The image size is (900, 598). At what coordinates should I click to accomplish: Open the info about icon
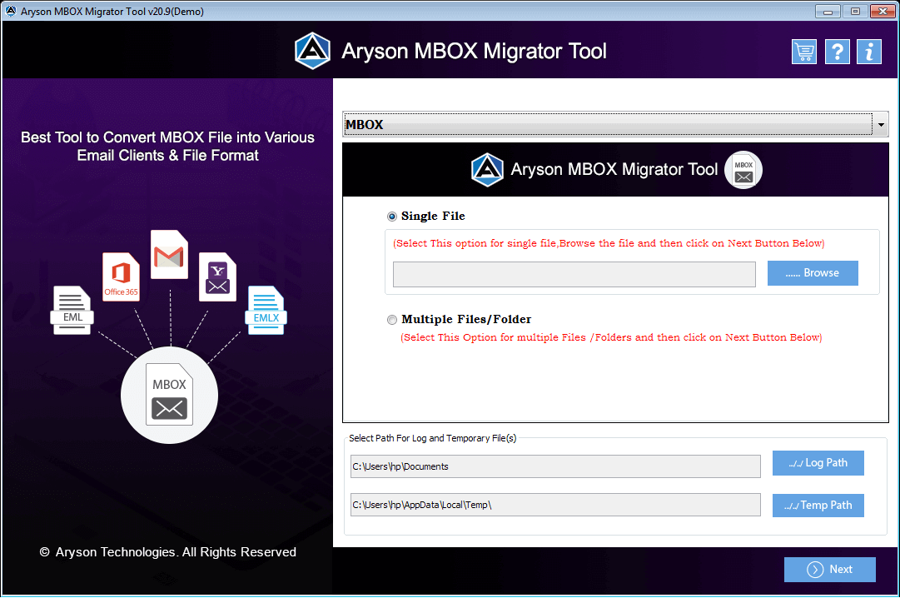[869, 52]
